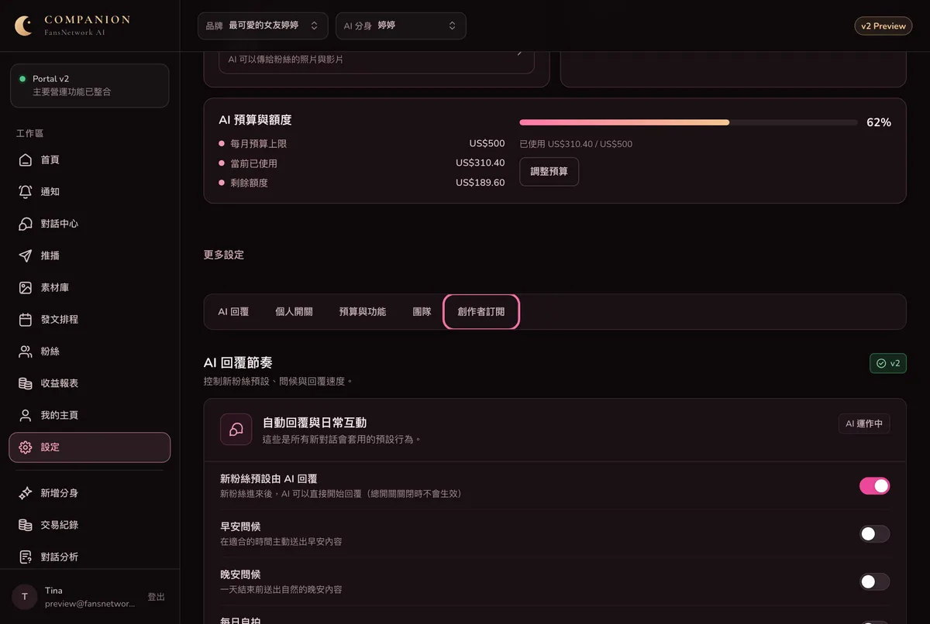The image size is (930, 624).
Task: Go to 對話中心 page
Action: coord(90,224)
